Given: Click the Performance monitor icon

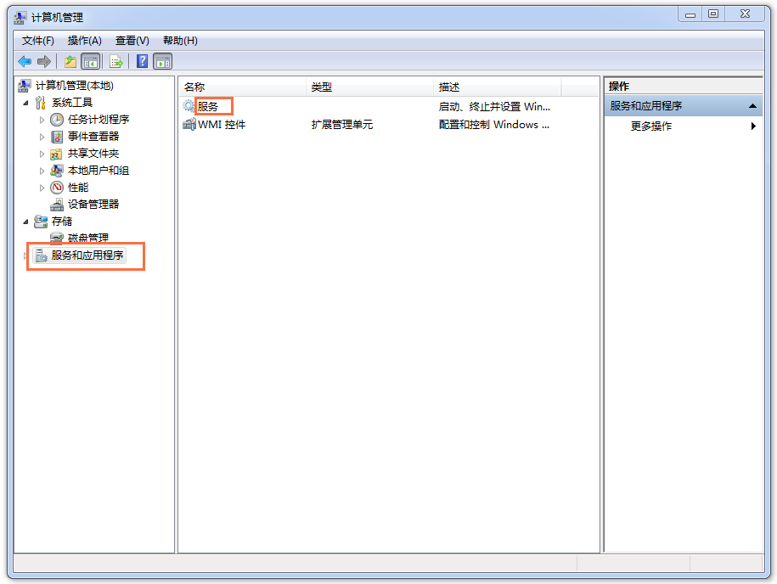Looking at the screenshot, I should point(57,188).
